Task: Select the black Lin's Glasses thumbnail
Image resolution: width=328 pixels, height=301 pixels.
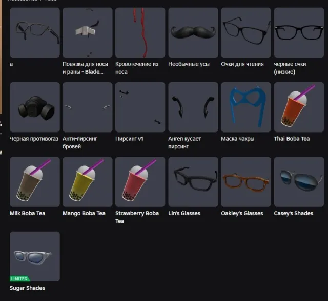Action: pyautogui.click(x=193, y=182)
